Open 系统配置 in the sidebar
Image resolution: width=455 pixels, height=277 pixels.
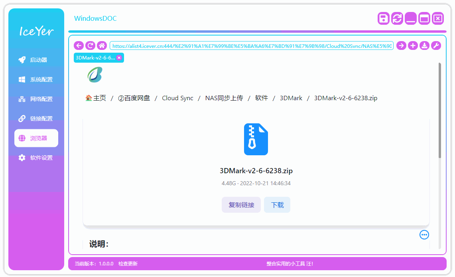(36, 79)
